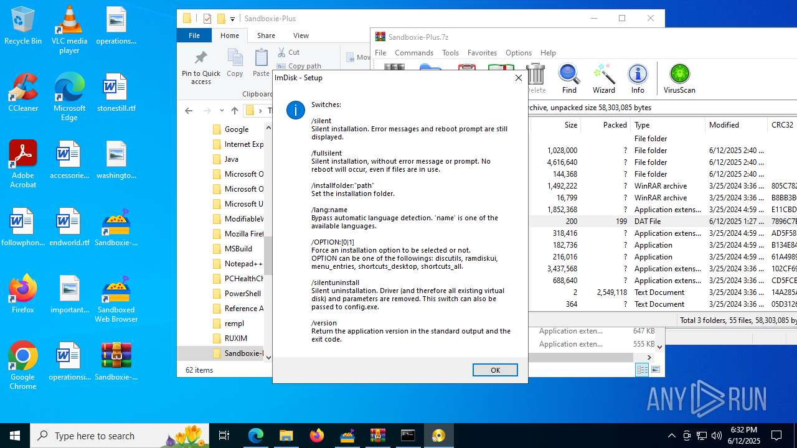Open the WinRAR Favorites menu
This screenshot has height=448, width=797.
pos(482,52)
